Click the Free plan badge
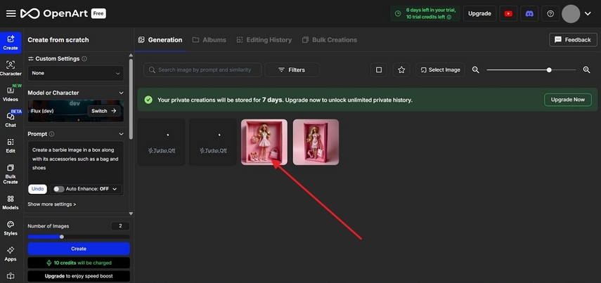This screenshot has width=601, height=283. pos(98,13)
